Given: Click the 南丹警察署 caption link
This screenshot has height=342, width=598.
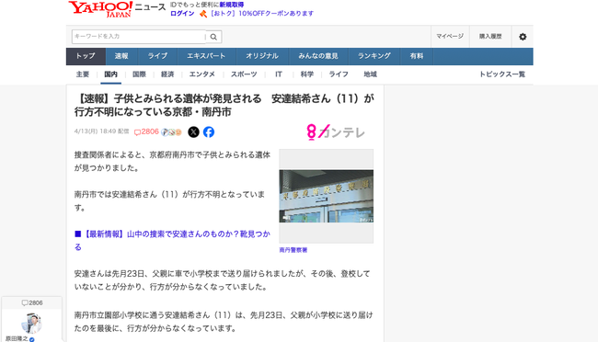Looking at the screenshot, I should [x=293, y=250].
